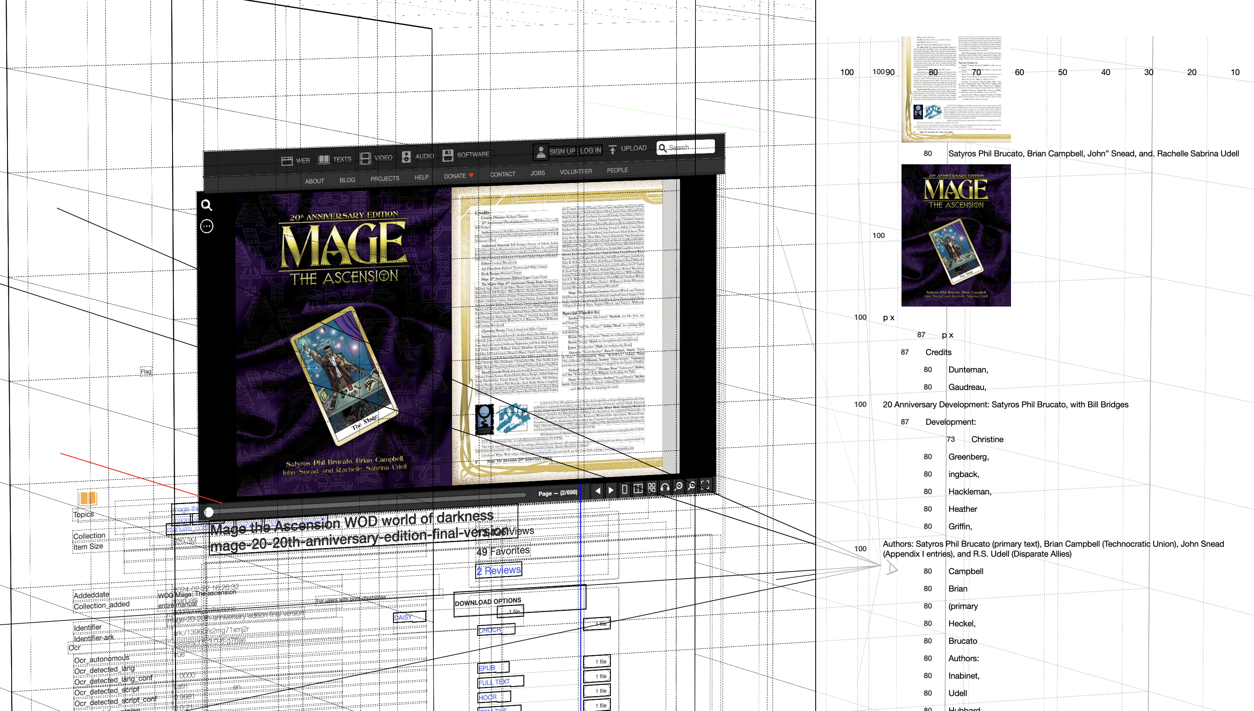Screen dimensions: 1254x711
Task: Open the BLOG menu item
Action: tap(347, 180)
